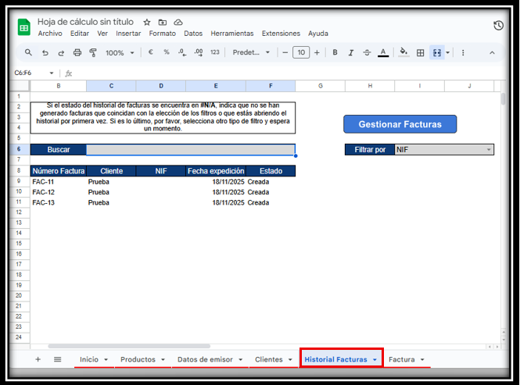520x385 pixels.
Task: Open version history clock icon
Action: pyautogui.click(x=498, y=26)
